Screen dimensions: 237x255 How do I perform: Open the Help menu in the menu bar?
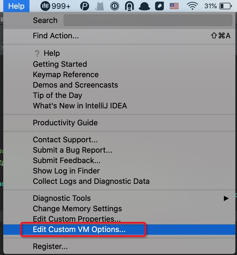tap(16, 6)
